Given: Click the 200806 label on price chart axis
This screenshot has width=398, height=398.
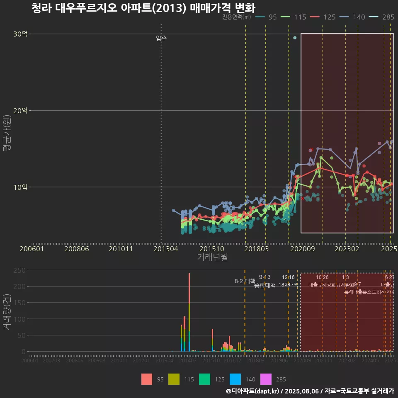Looking at the screenshot, I should pyautogui.click(x=76, y=249).
